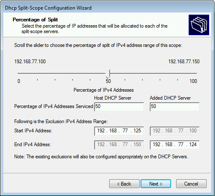Click the 'Percentage of IPv4 Addresses Serviced:' label

[54, 106]
